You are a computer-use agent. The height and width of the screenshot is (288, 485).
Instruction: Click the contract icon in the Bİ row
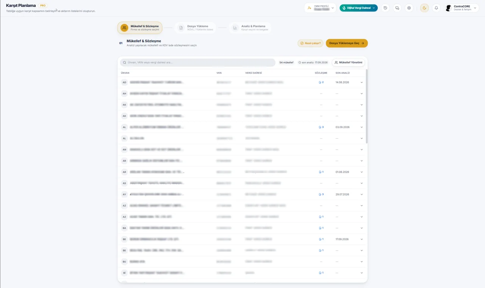pos(321,273)
